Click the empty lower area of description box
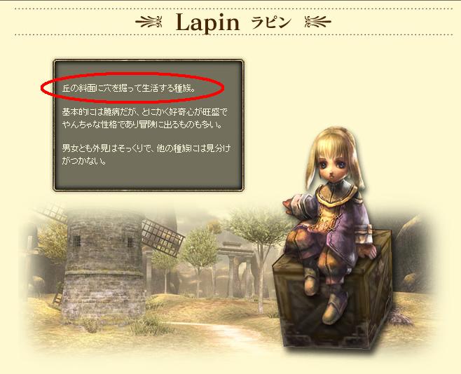The image size is (461, 374). tap(149, 177)
